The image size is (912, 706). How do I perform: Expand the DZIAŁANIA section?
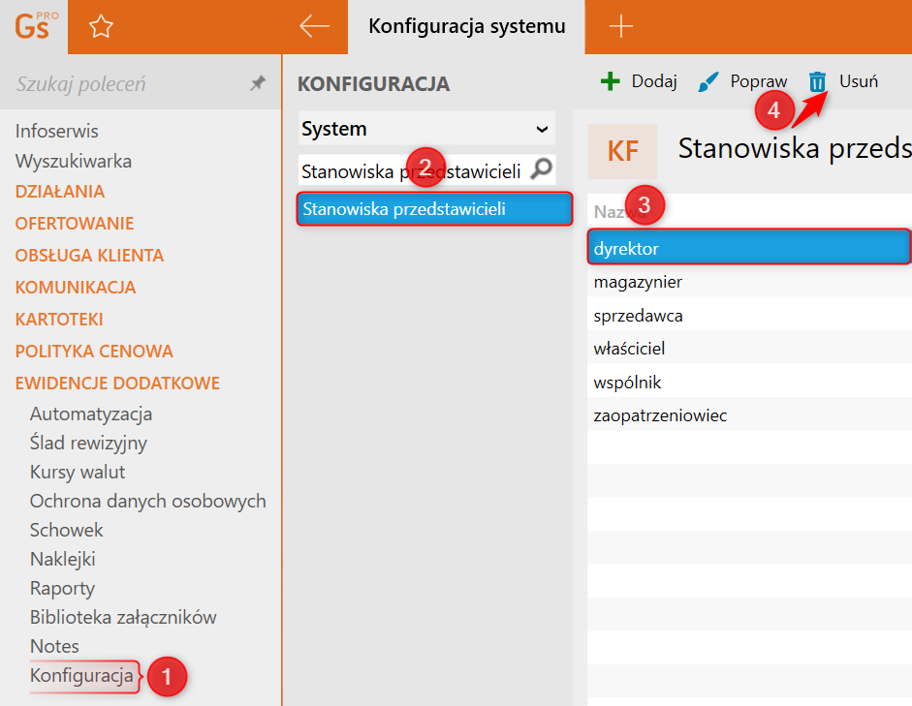point(60,192)
